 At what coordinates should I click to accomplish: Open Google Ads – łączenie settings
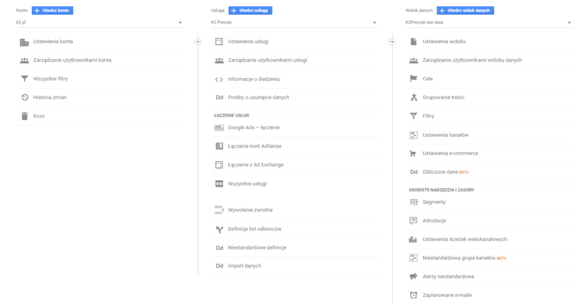coord(253,128)
